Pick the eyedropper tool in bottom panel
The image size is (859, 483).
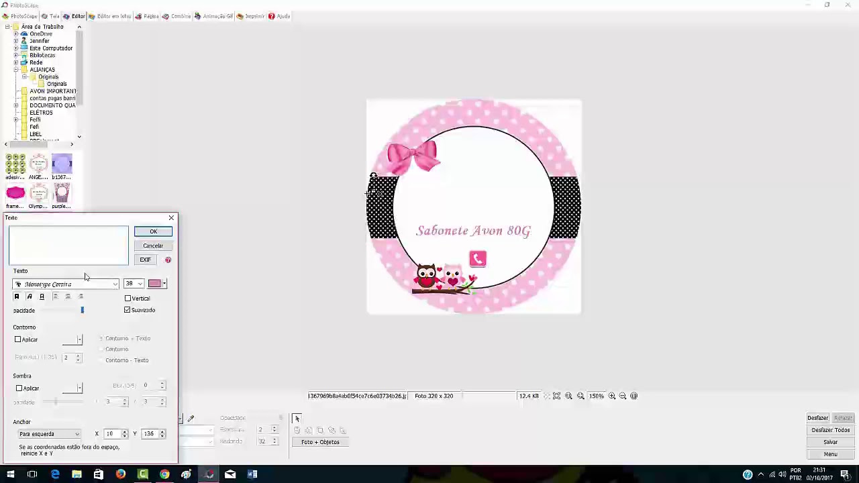(x=191, y=419)
